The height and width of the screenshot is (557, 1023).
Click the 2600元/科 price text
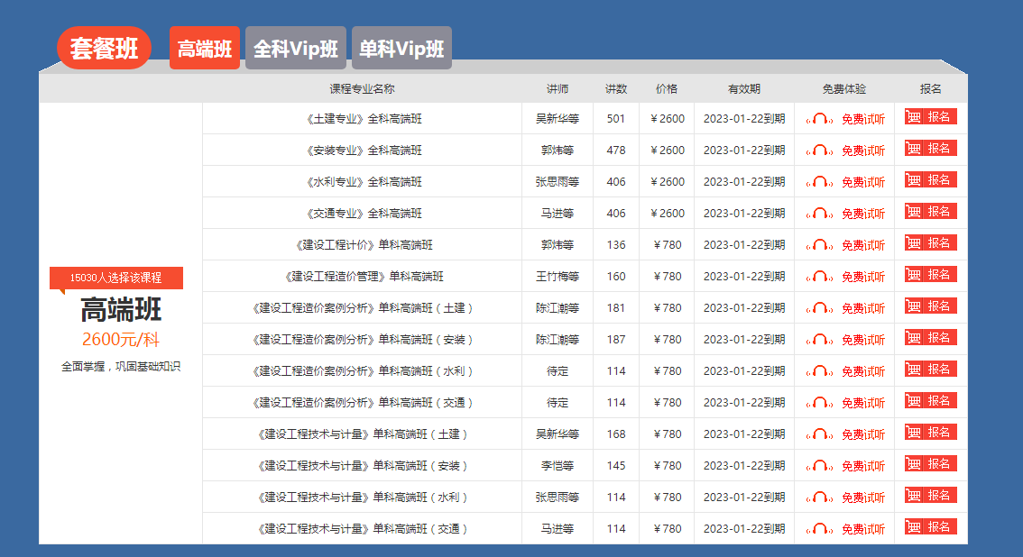121,340
